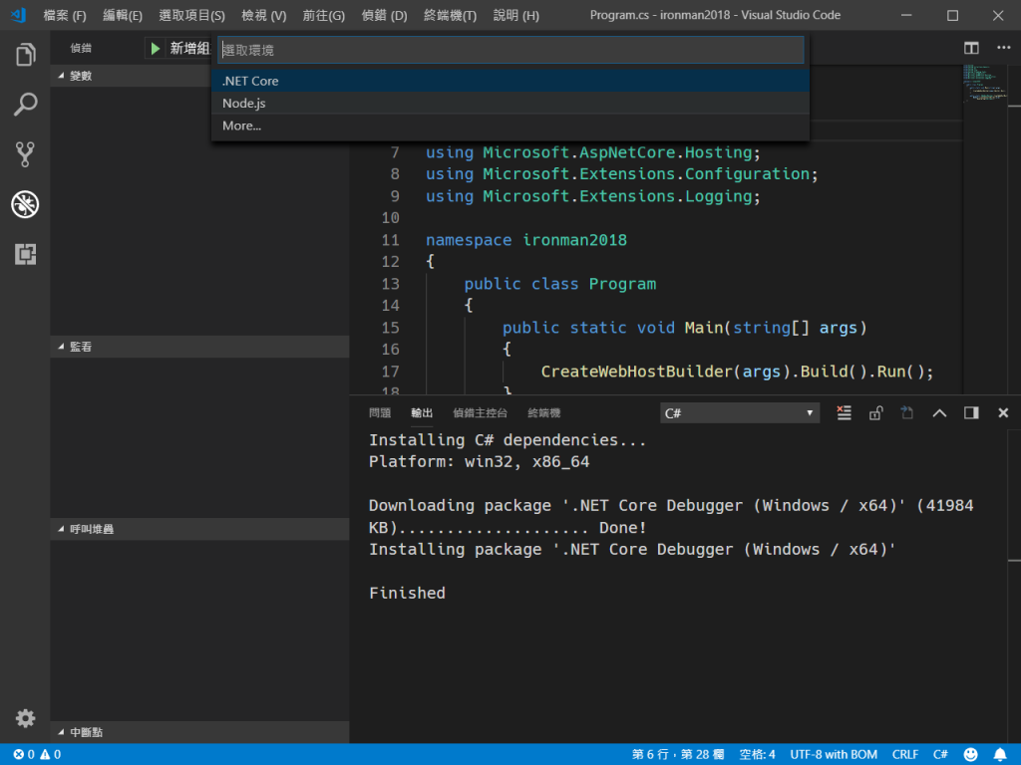Open editor More Actions ellipsis
The height and width of the screenshot is (765, 1021).
pyautogui.click(x=1003, y=48)
